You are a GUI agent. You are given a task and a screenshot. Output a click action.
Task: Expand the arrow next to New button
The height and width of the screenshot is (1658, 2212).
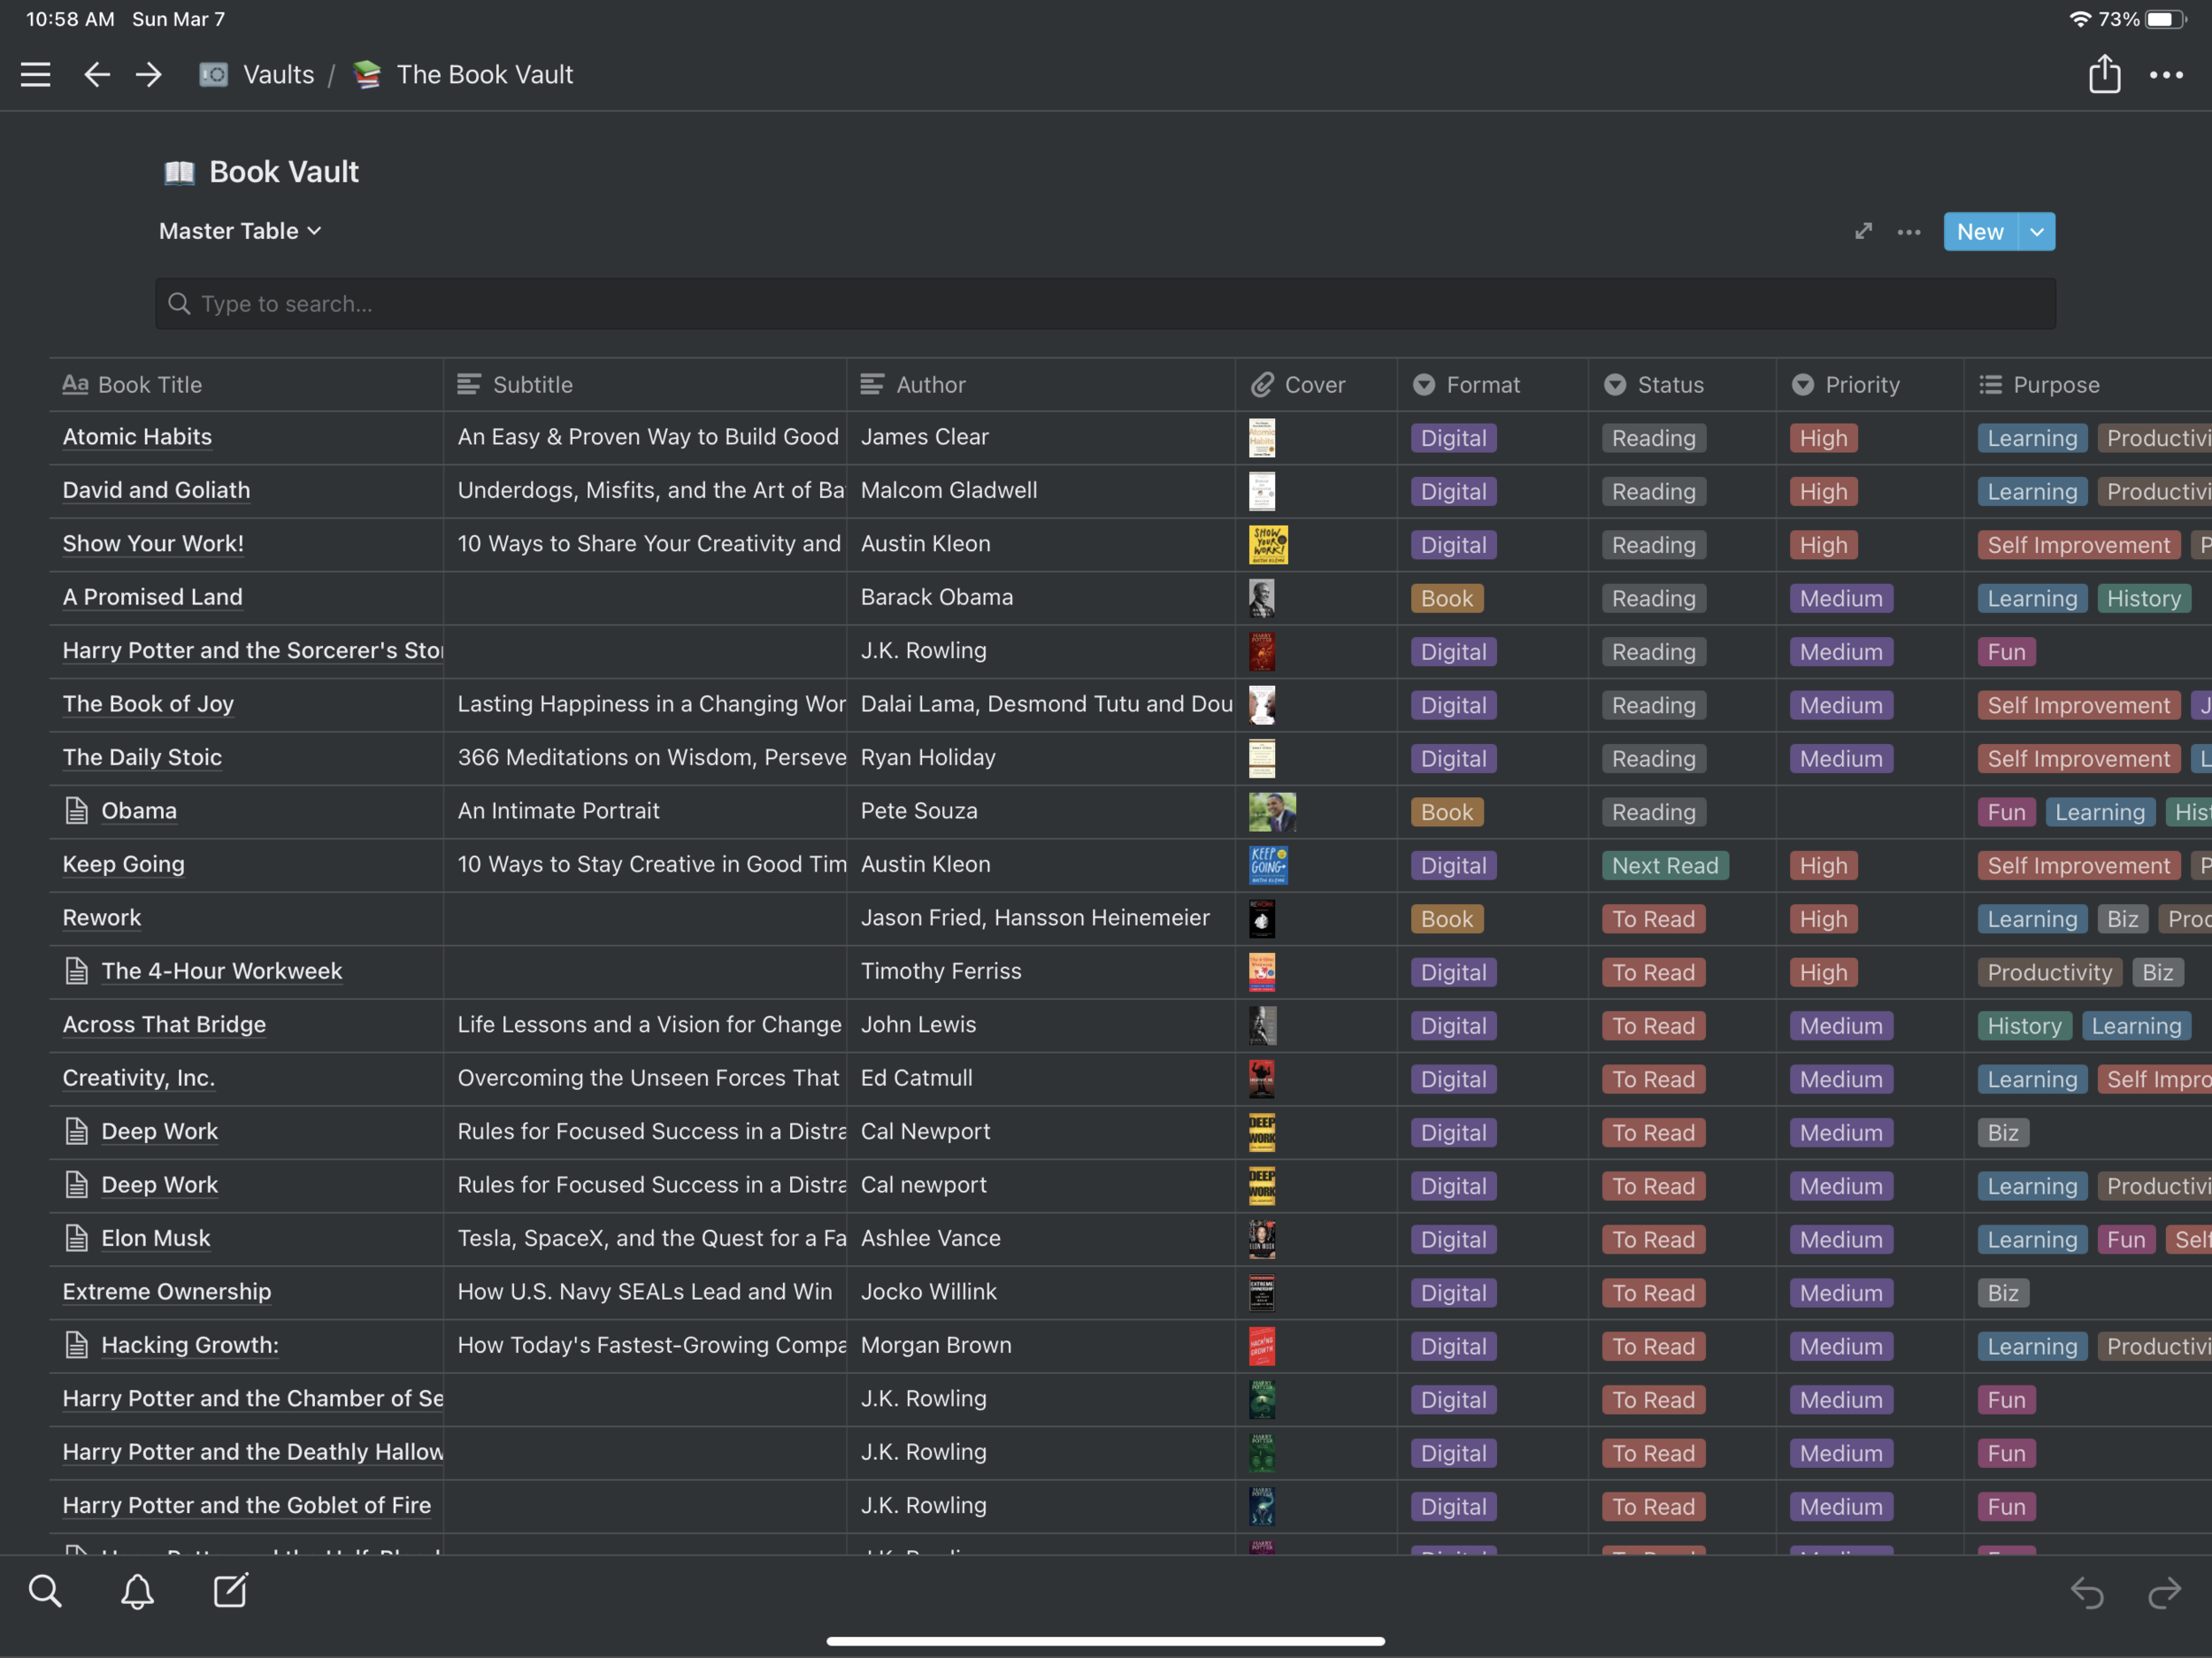pyautogui.click(x=2037, y=232)
